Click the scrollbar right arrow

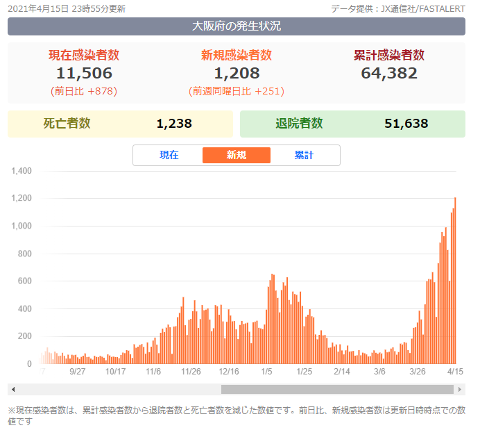coord(459,389)
